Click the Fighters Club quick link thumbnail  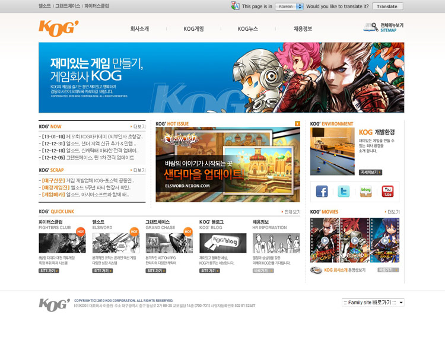click(62, 243)
